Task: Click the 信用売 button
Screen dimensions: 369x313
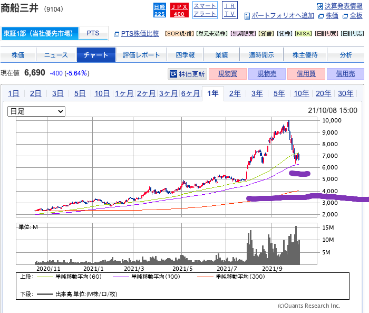Action: tap(345, 74)
